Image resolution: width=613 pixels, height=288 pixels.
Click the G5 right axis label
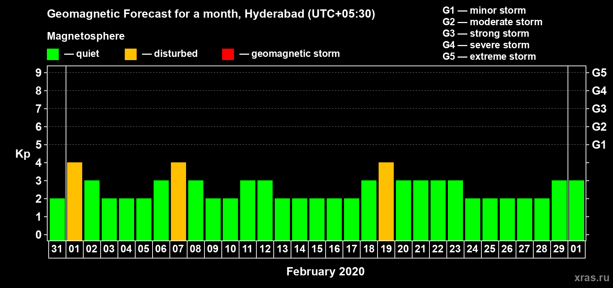[x=599, y=73]
